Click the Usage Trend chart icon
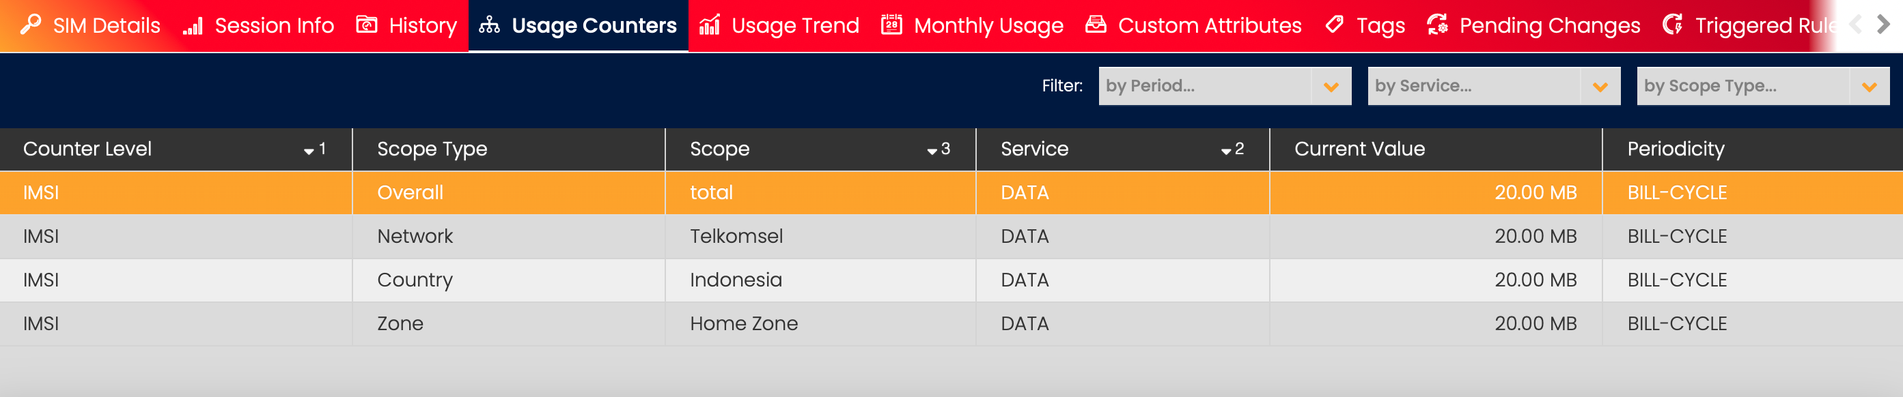1903x397 pixels. click(x=709, y=25)
